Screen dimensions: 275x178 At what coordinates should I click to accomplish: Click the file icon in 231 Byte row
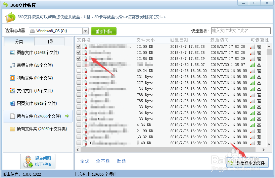(x=85, y=77)
